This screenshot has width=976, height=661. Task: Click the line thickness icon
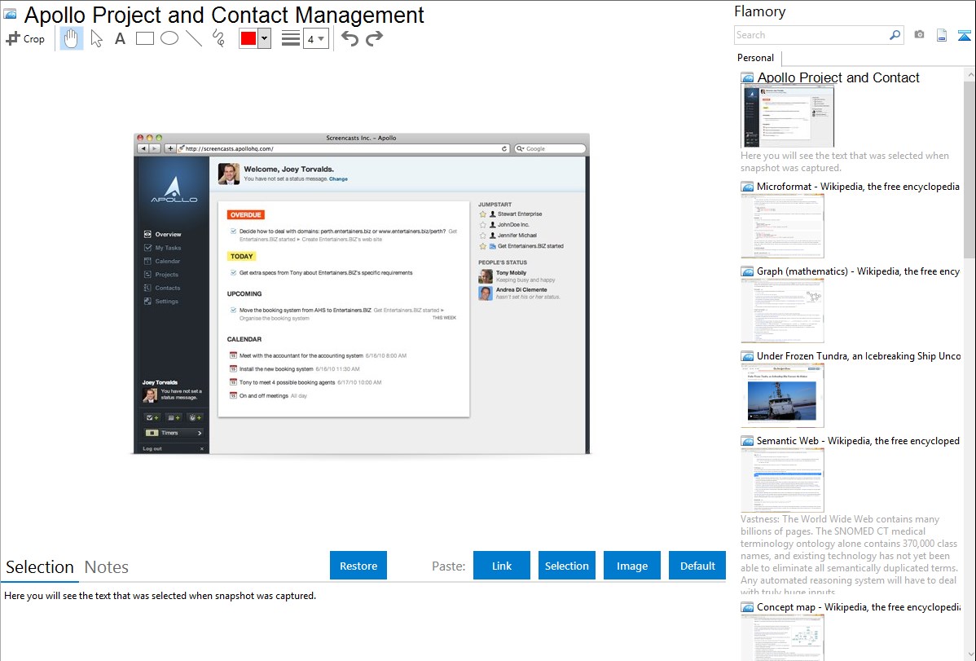291,38
